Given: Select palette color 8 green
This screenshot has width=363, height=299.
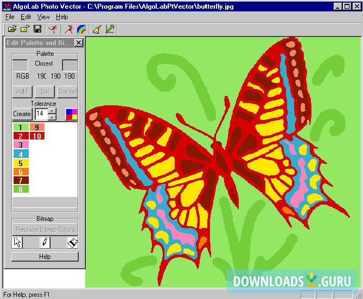Looking at the screenshot, I should [x=21, y=189].
